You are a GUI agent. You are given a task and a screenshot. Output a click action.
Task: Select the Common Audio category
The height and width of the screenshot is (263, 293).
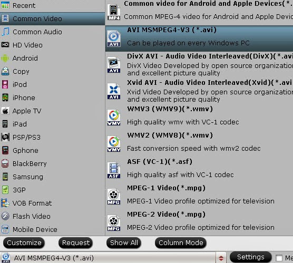point(52,32)
